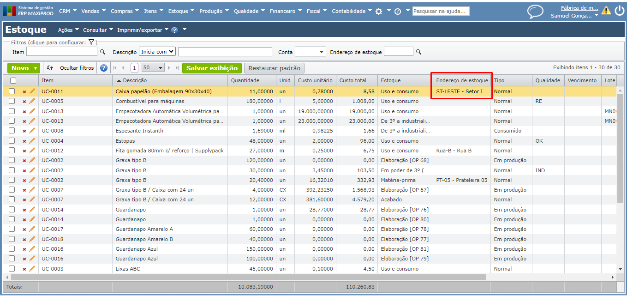Click the search magnifier next to Item field
This screenshot has height=296, width=627.
coord(103,52)
